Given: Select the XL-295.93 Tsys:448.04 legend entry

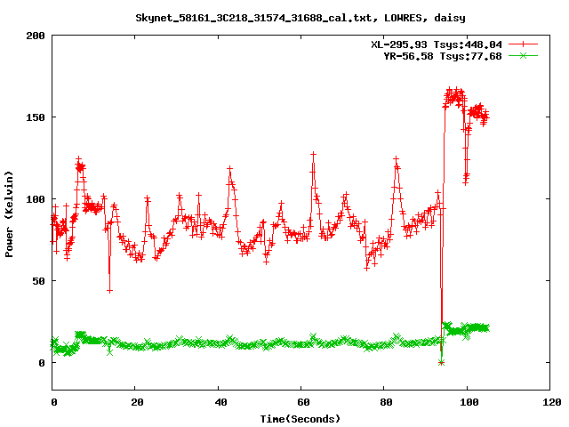Looking at the screenshot, I should tap(437, 44).
